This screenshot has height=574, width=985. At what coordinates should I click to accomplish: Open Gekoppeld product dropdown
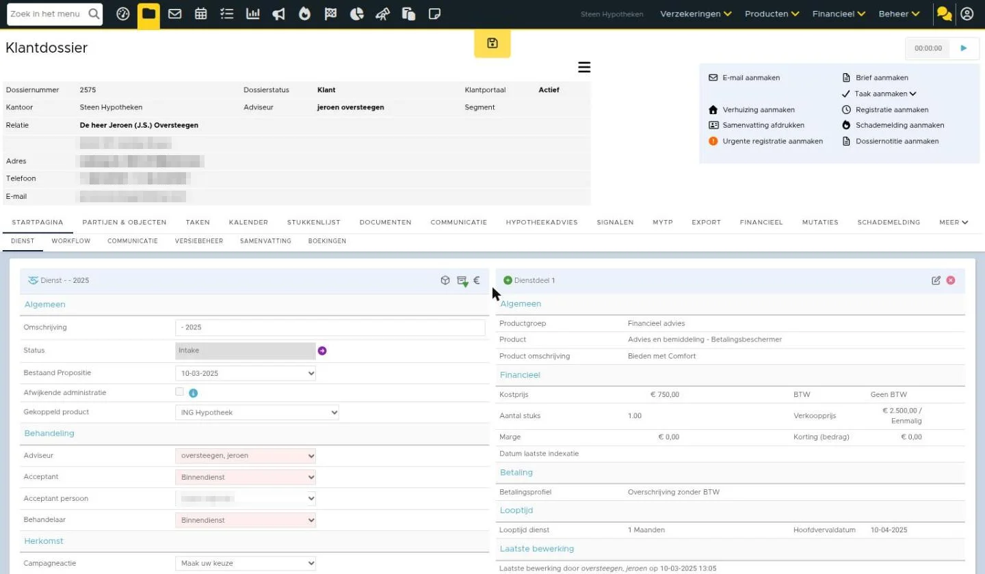click(257, 412)
